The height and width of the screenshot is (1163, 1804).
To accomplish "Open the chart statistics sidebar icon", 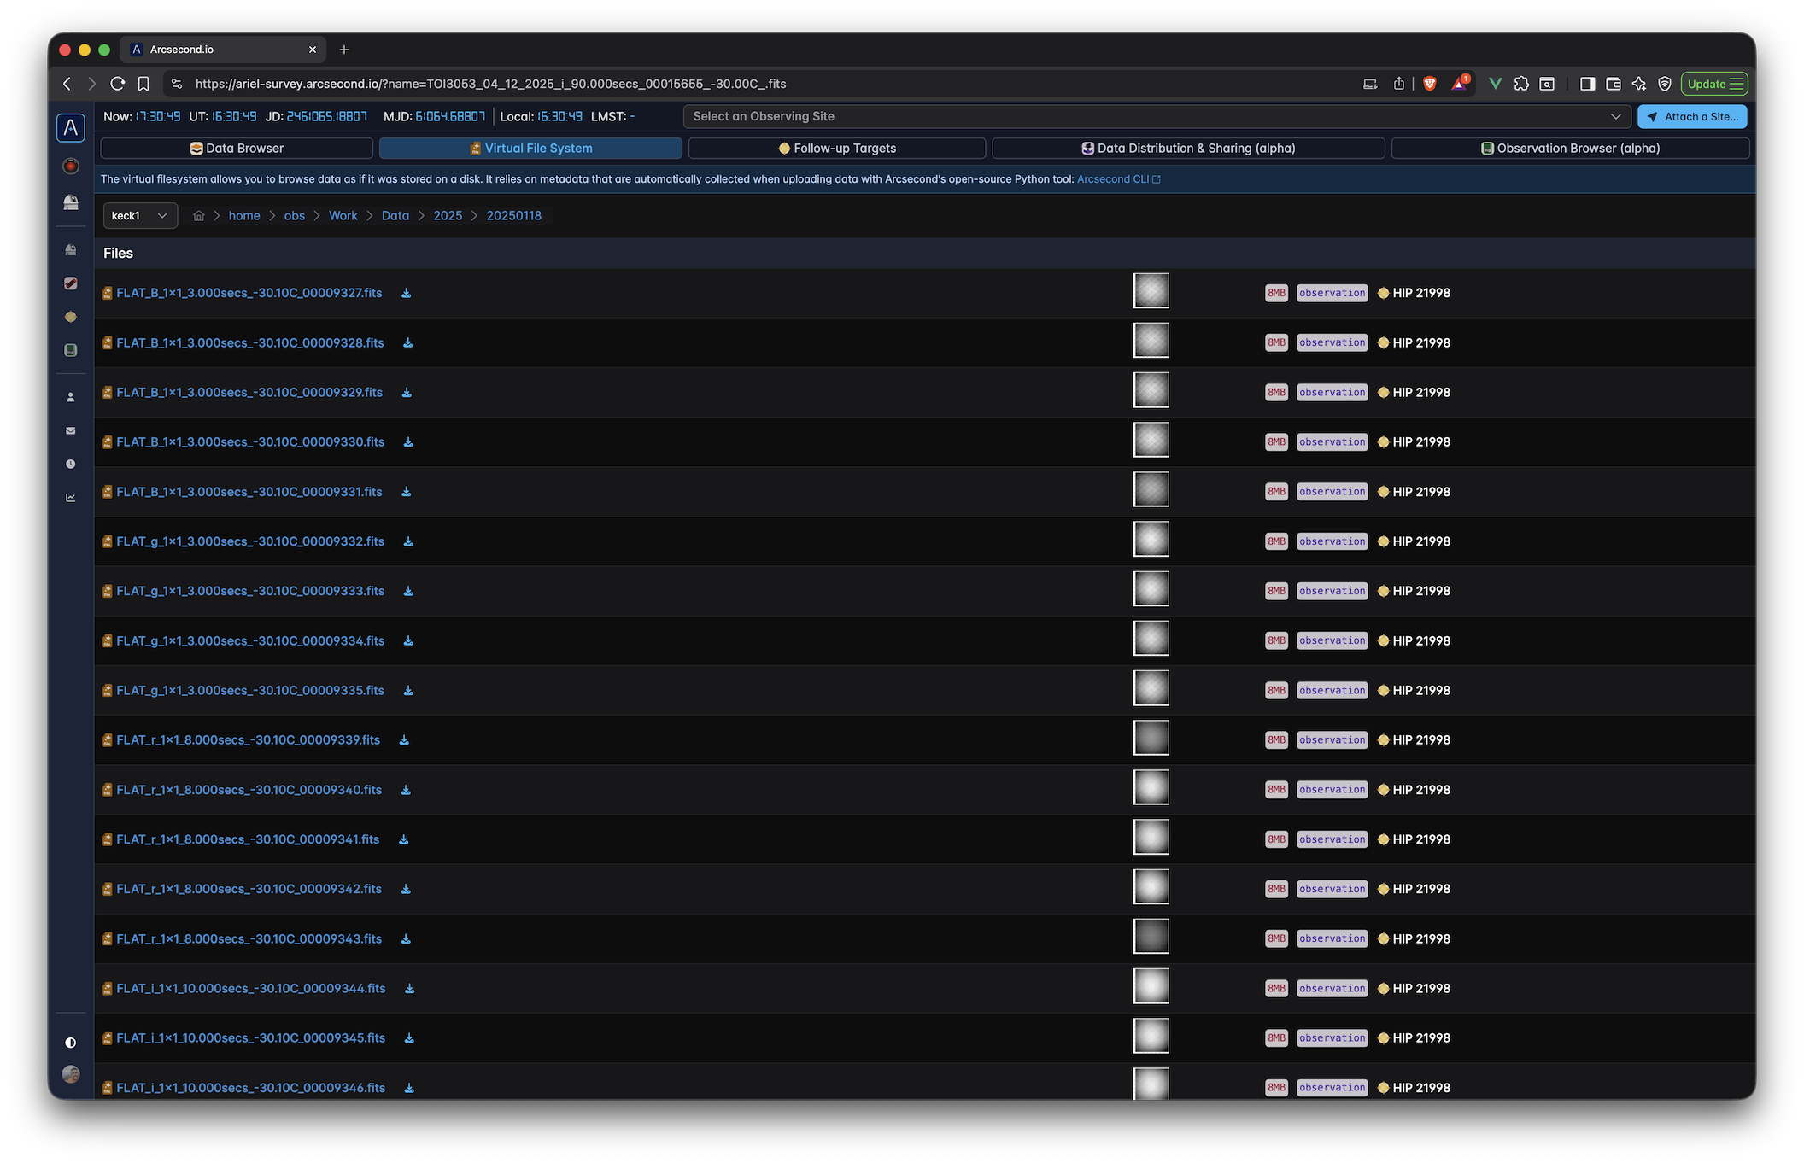I will pos(71,497).
